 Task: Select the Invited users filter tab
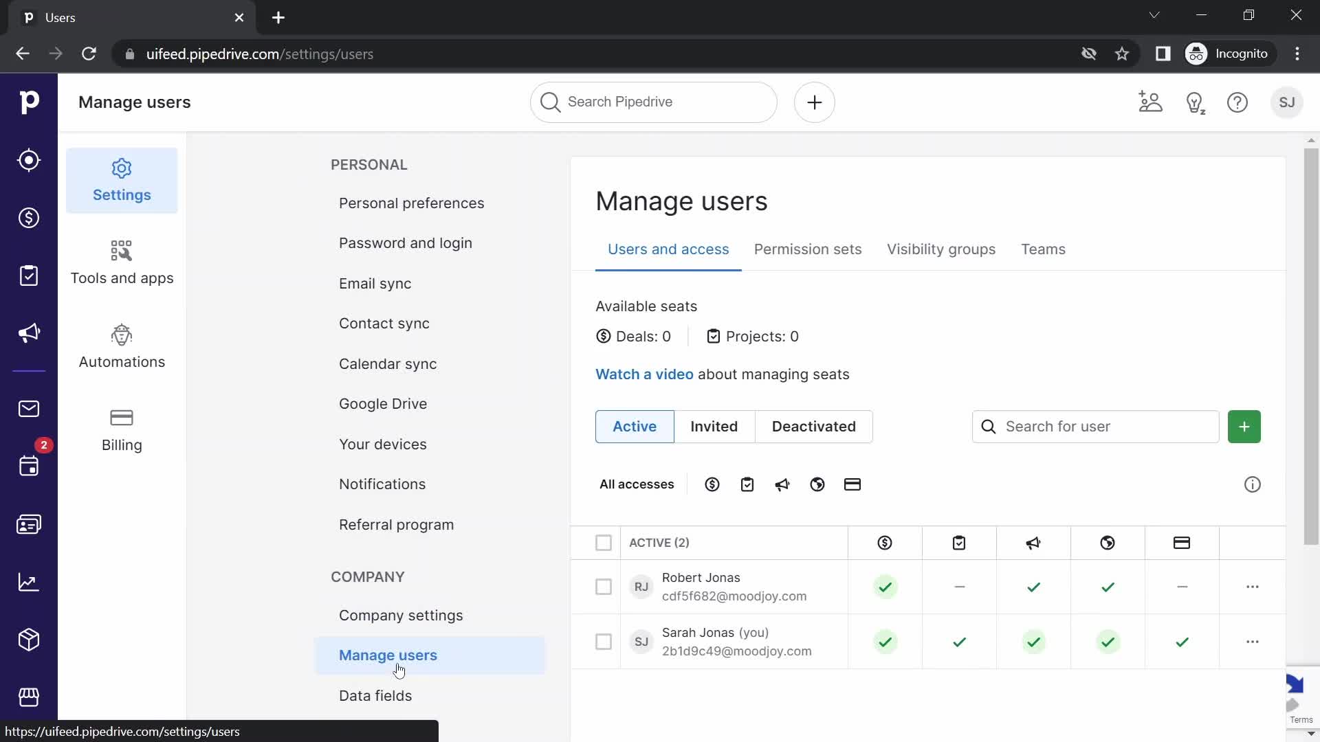coord(715,426)
